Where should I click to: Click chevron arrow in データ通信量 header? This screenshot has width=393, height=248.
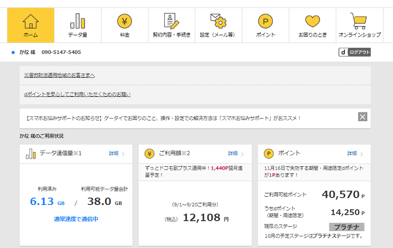pos(123,154)
